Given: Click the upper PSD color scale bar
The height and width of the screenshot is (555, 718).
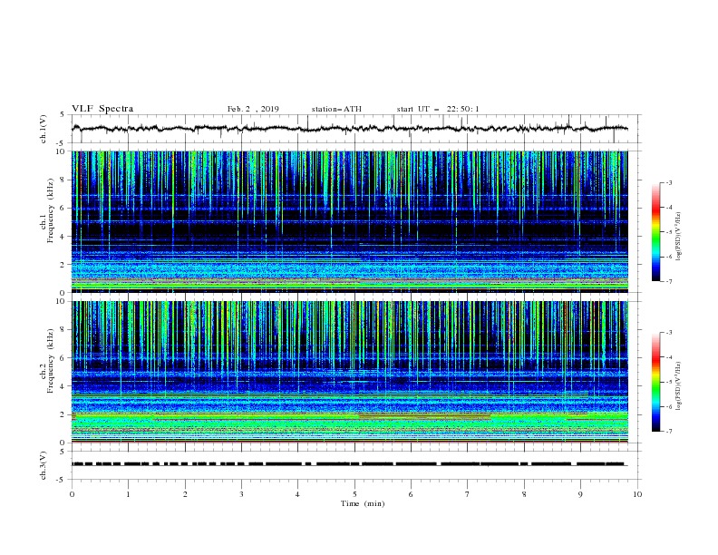Looking at the screenshot, I should tap(655, 232).
